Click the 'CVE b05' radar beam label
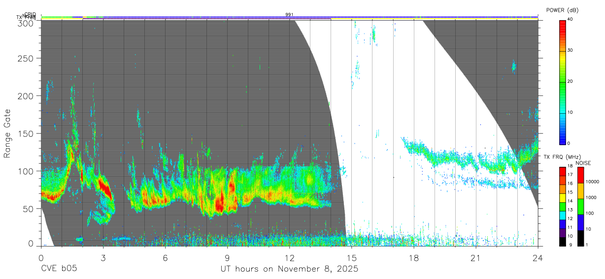The image size is (605, 279). [x=59, y=269]
